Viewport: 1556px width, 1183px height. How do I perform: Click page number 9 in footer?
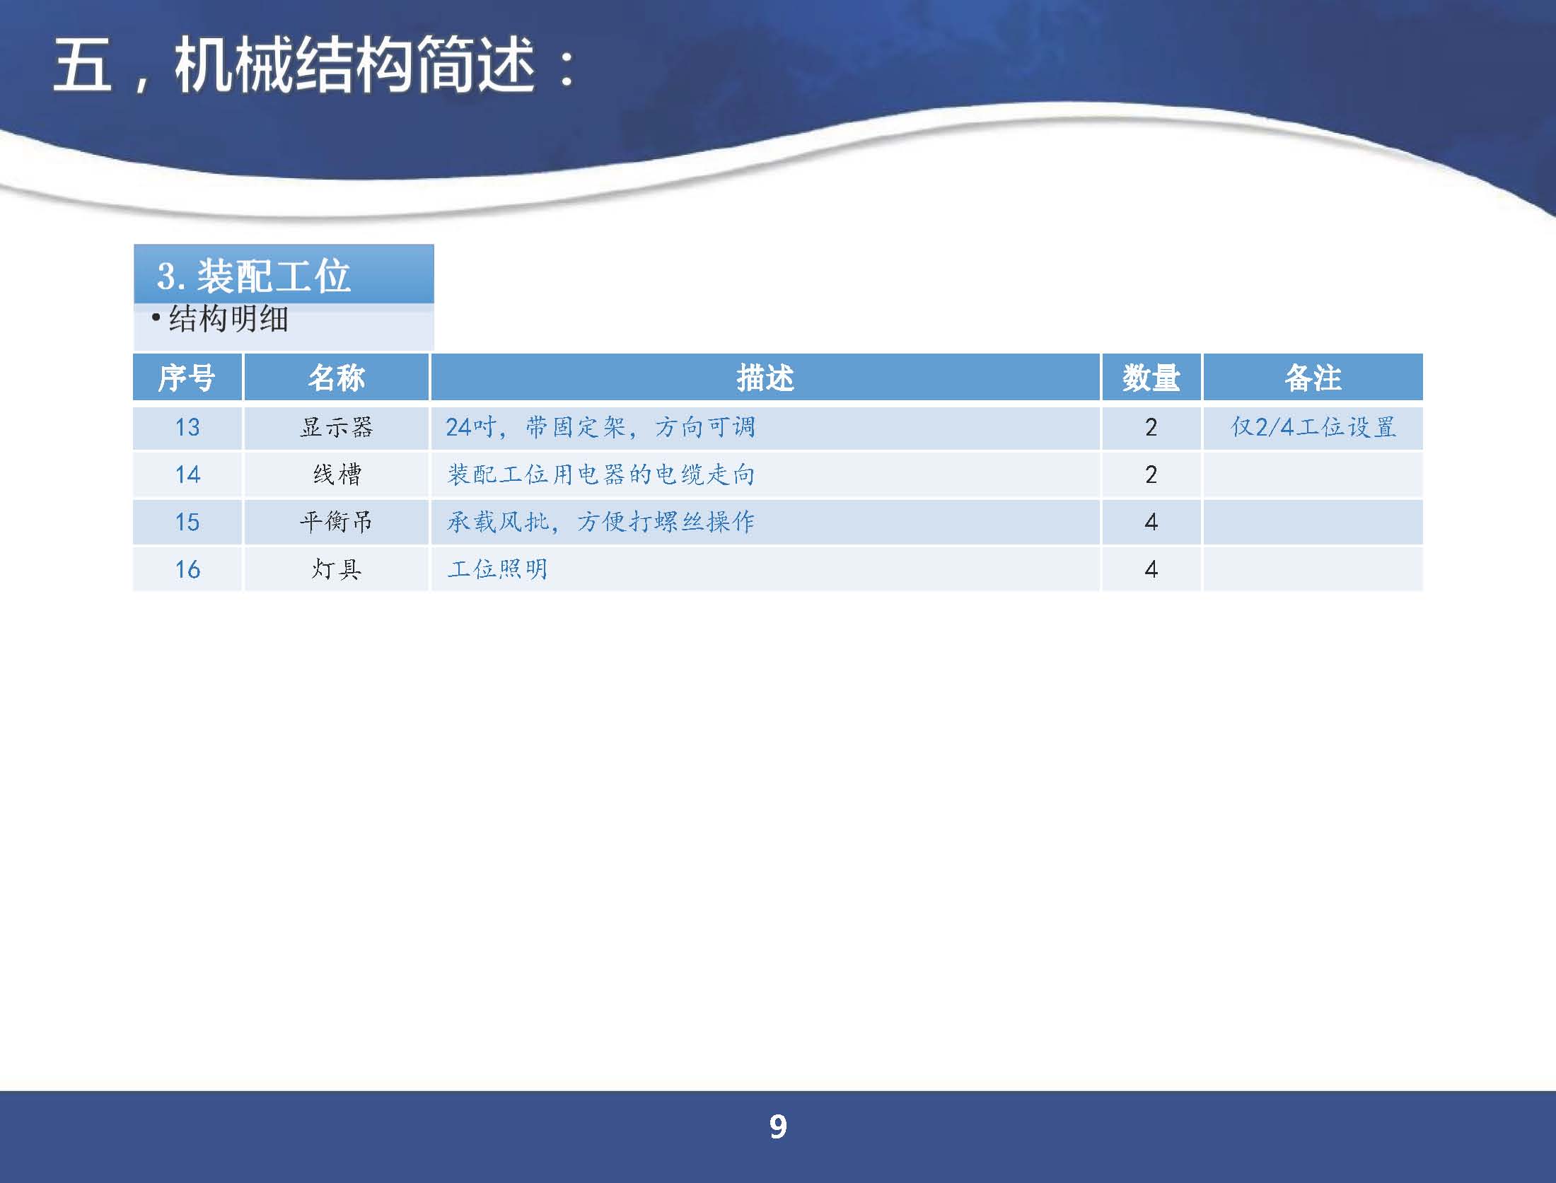click(x=777, y=1126)
